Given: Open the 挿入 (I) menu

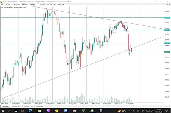Looking at the screenshot, I should click(x=25, y=4).
